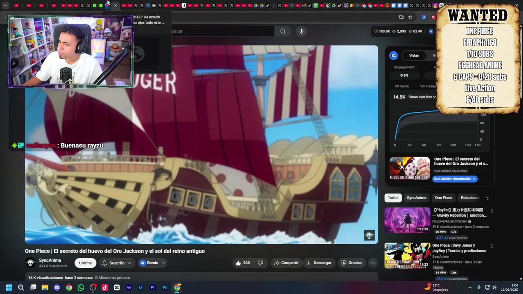Click the Gracias thanks button
The height and width of the screenshot is (294, 523).
tap(351, 263)
